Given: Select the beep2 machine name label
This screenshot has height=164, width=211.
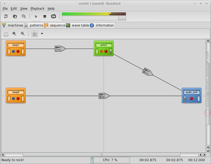Looking at the screenshot, I should click(x=16, y=92).
